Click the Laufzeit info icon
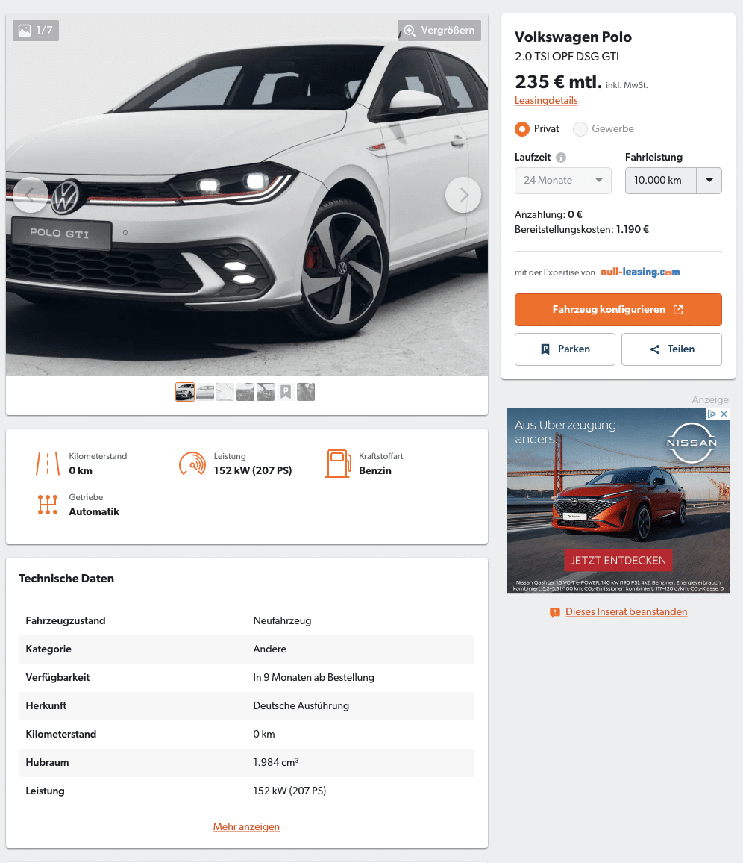This screenshot has height=863, width=743. pyautogui.click(x=561, y=158)
